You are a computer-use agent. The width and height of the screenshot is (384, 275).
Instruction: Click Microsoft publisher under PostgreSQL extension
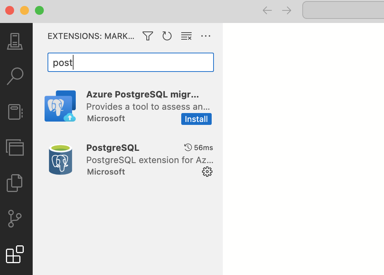106,172
